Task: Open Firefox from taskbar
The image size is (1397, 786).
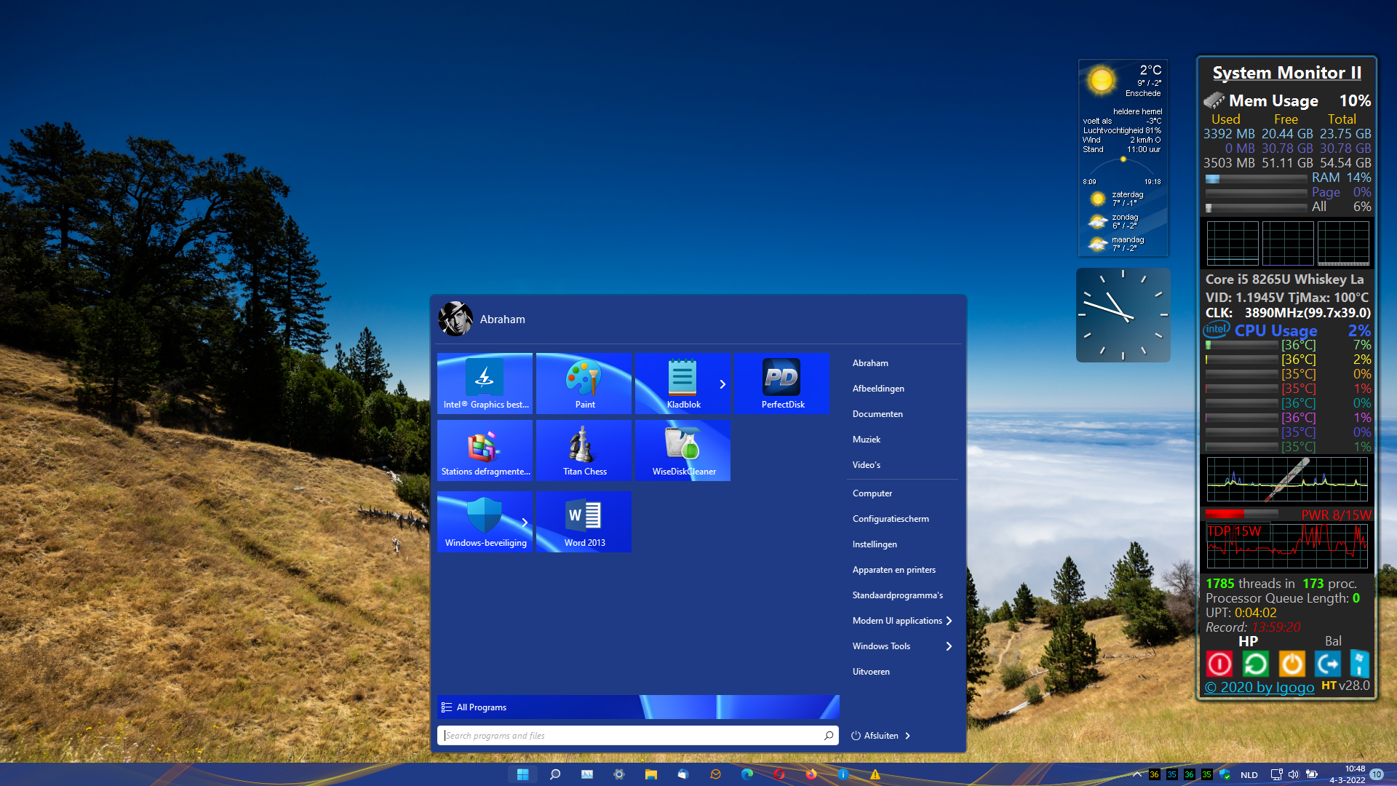Action: 811,774
